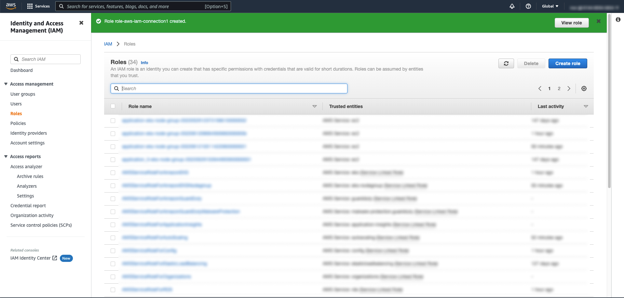This screenshot has height=298, width=624.
Task: Collapse the Access reports section
Action: pyautogui.click(x=6, y=156)
